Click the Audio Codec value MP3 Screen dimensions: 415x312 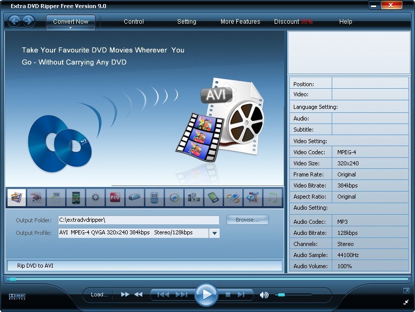342,222
